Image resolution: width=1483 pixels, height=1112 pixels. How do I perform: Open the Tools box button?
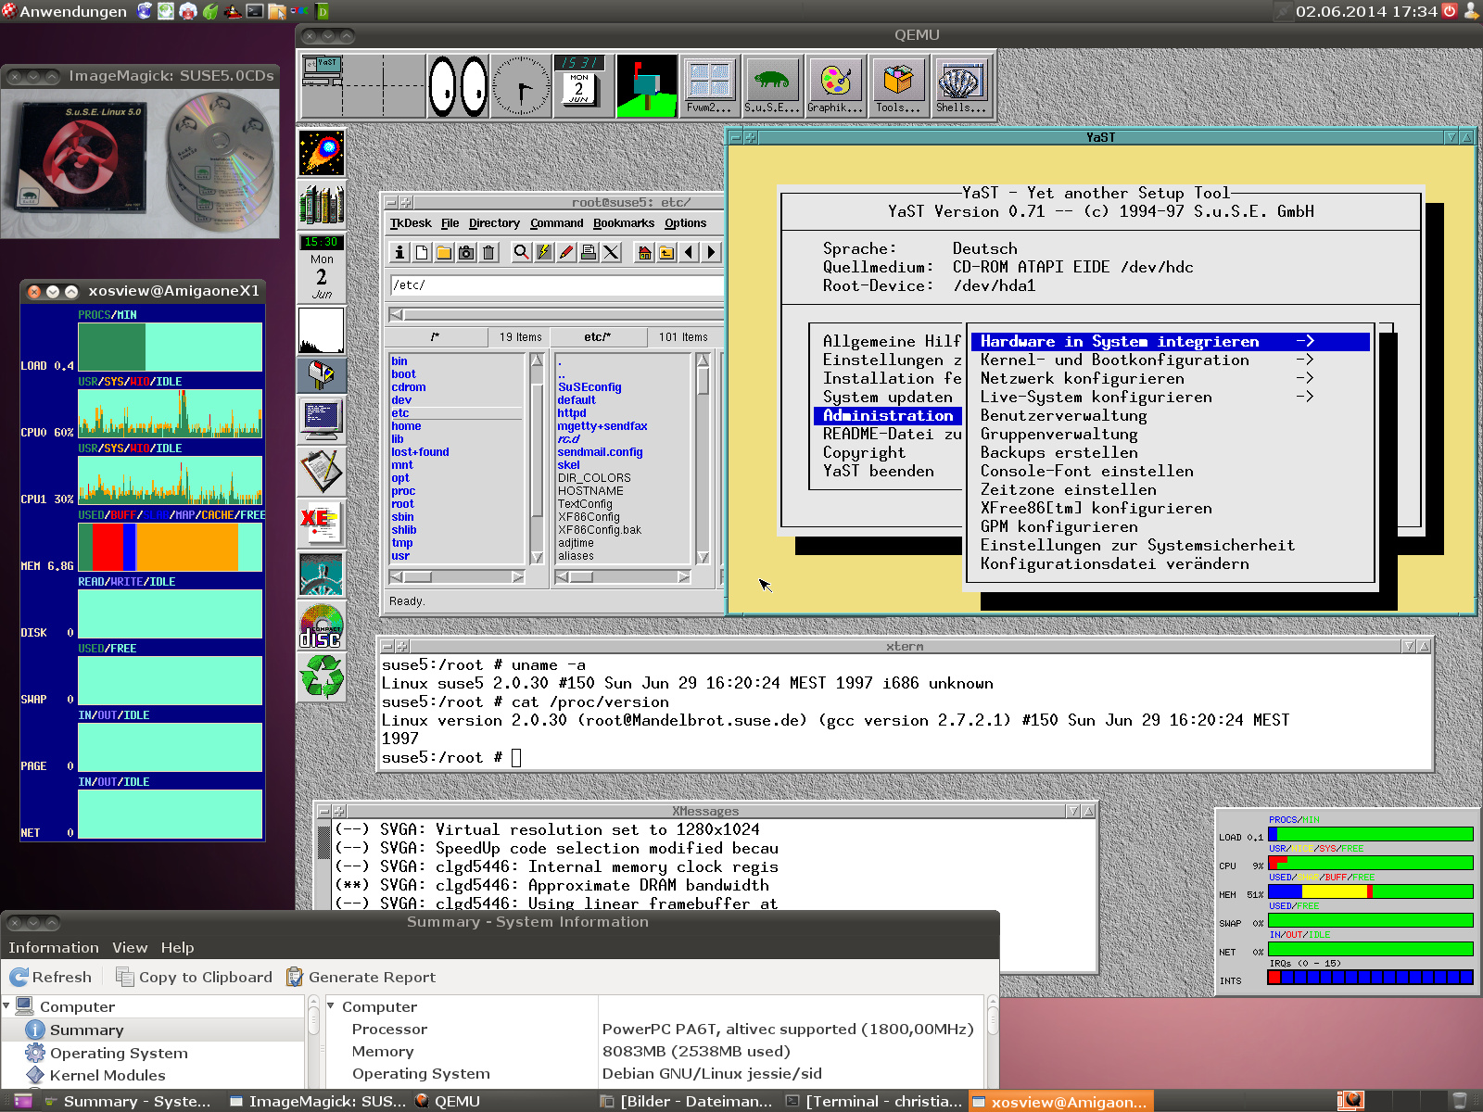(x=898, y=85)
